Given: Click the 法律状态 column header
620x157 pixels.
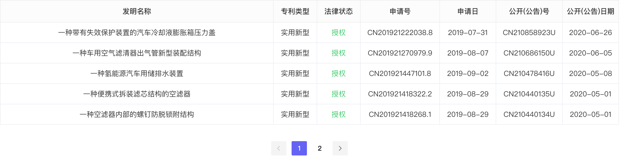Looking at the screenshot, I should (338, 11).
